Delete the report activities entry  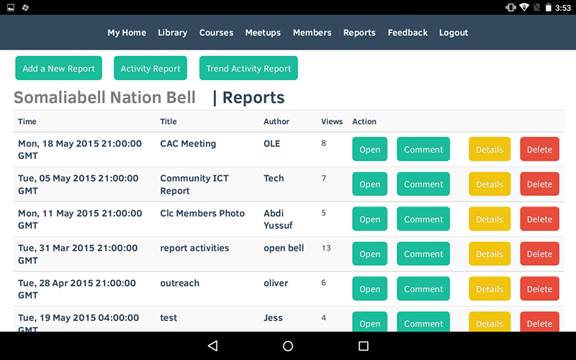539,254
